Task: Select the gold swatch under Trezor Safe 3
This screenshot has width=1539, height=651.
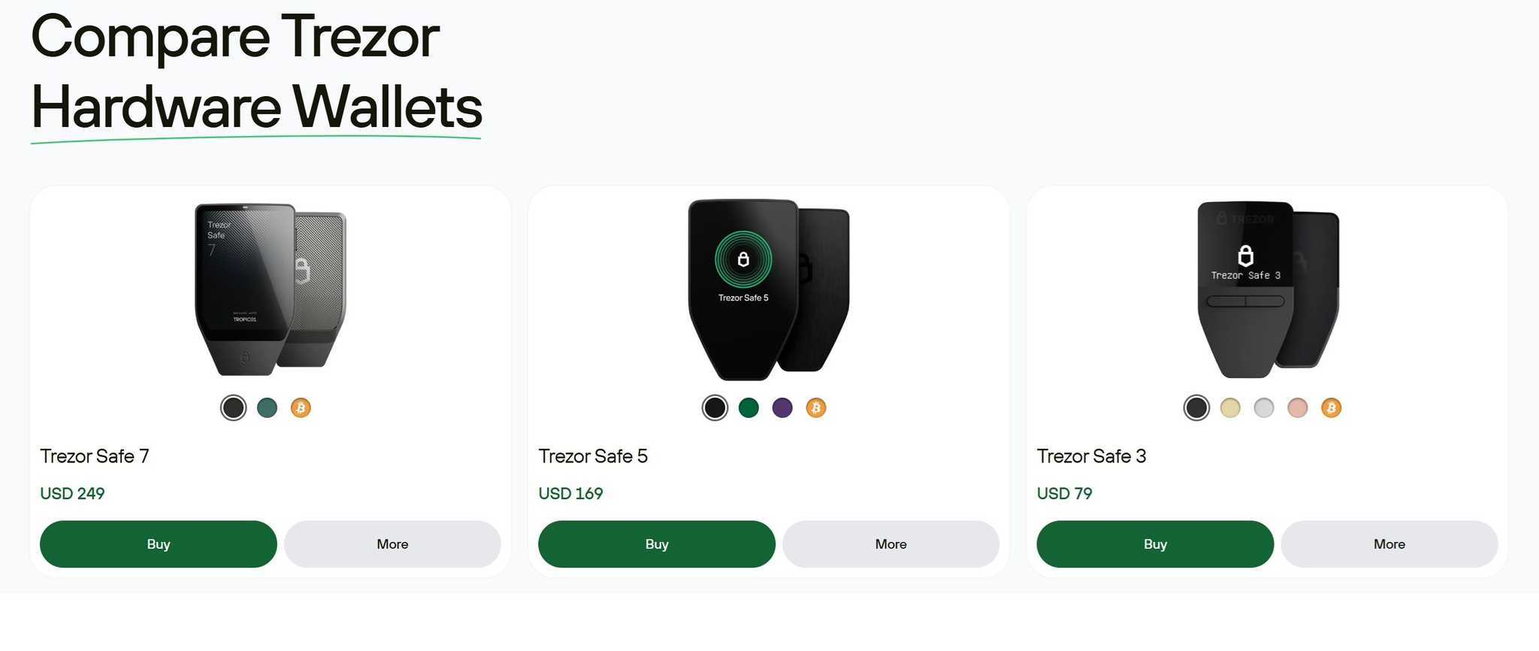Action: [x=1229, y=407]
